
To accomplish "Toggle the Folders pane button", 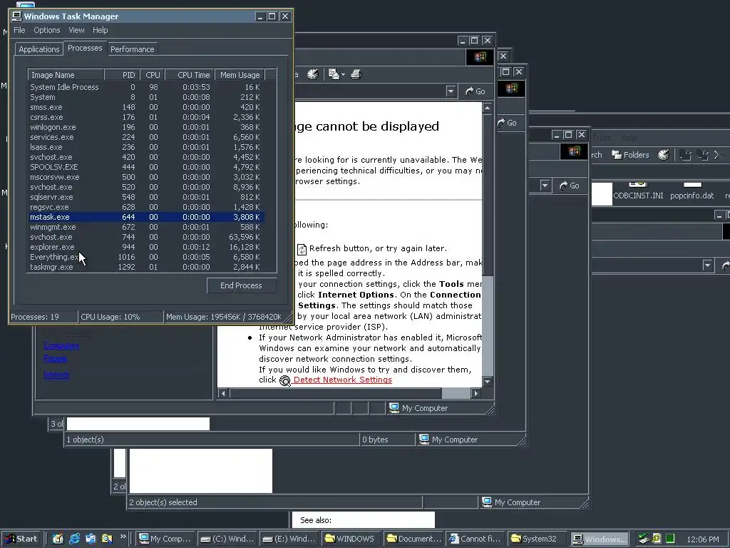I will [x=630, y=155].
